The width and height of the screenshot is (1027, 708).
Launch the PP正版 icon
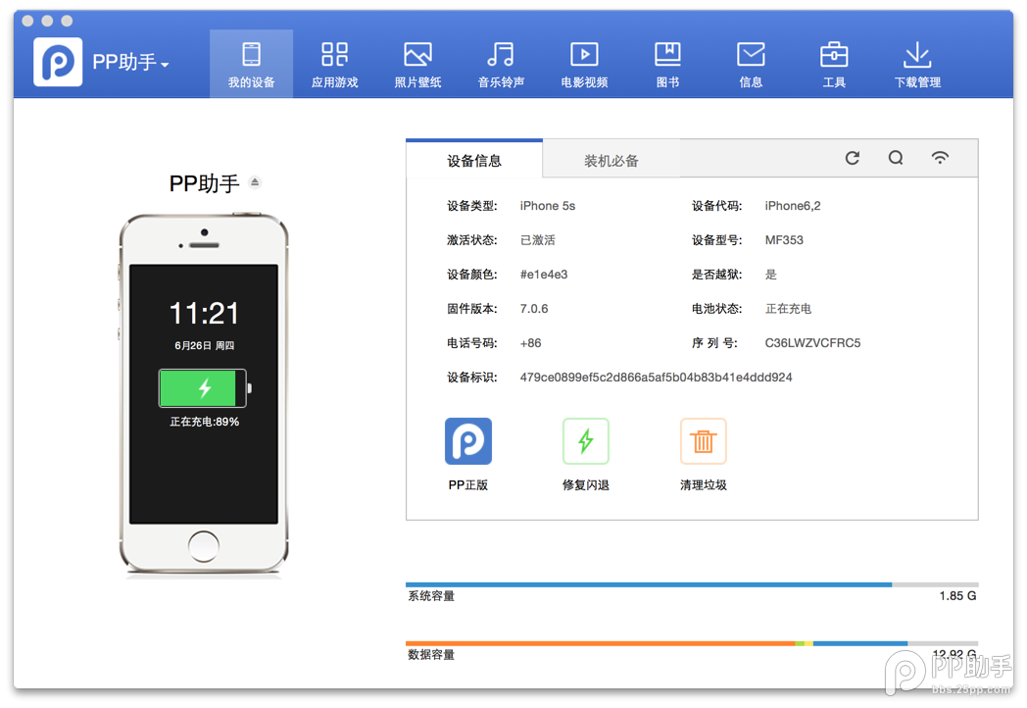[x=467, y=441]
